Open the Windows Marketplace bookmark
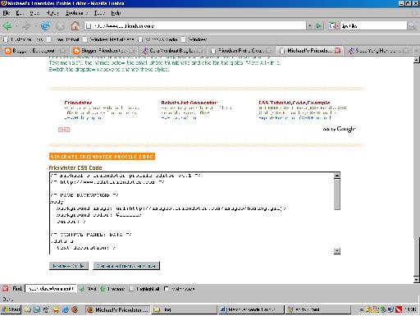The image size is (420, 316). pyautogui.click(x=109, y=39)
